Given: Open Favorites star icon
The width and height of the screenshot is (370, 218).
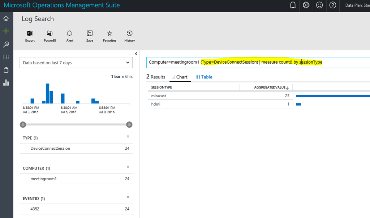Looking at the screenshot, I should (x=109, y=34).
